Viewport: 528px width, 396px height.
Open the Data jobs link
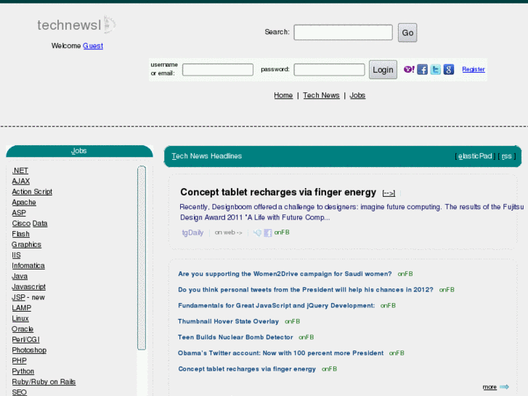coord(40,224)
